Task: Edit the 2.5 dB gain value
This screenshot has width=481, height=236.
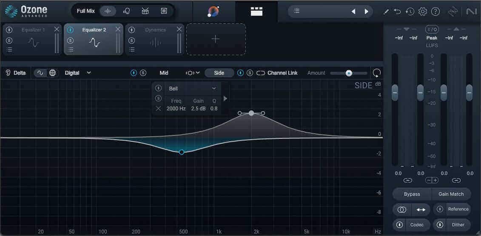Action: pyautogui.click(x=199, y=108)
